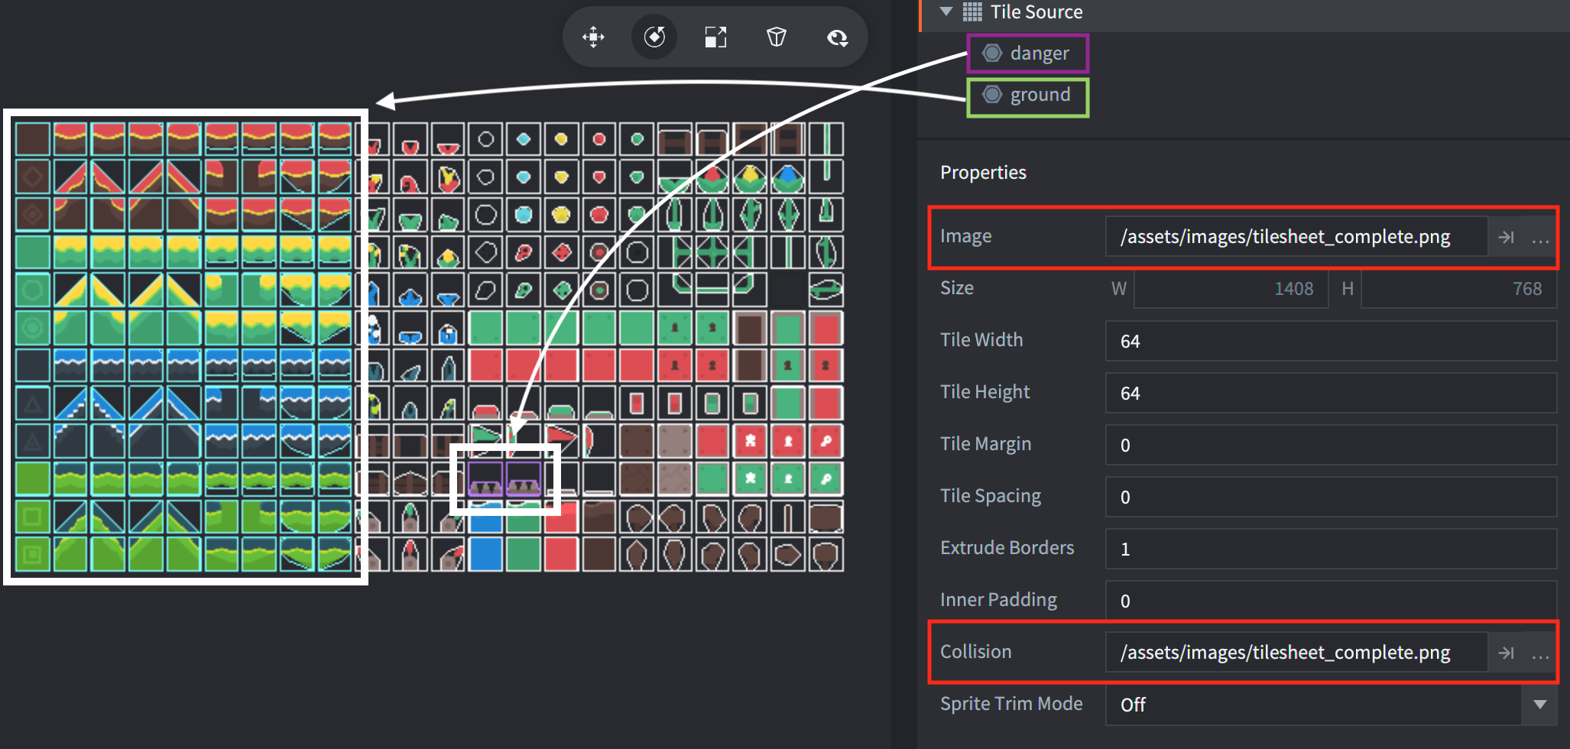Edit the Extrude Borders field
Screen dimensions: 1570x749
[x=1331, y=549]
